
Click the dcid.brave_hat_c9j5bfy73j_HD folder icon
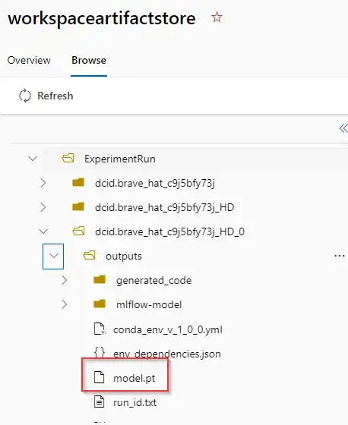pyautogui.click(x=78, y=206)
